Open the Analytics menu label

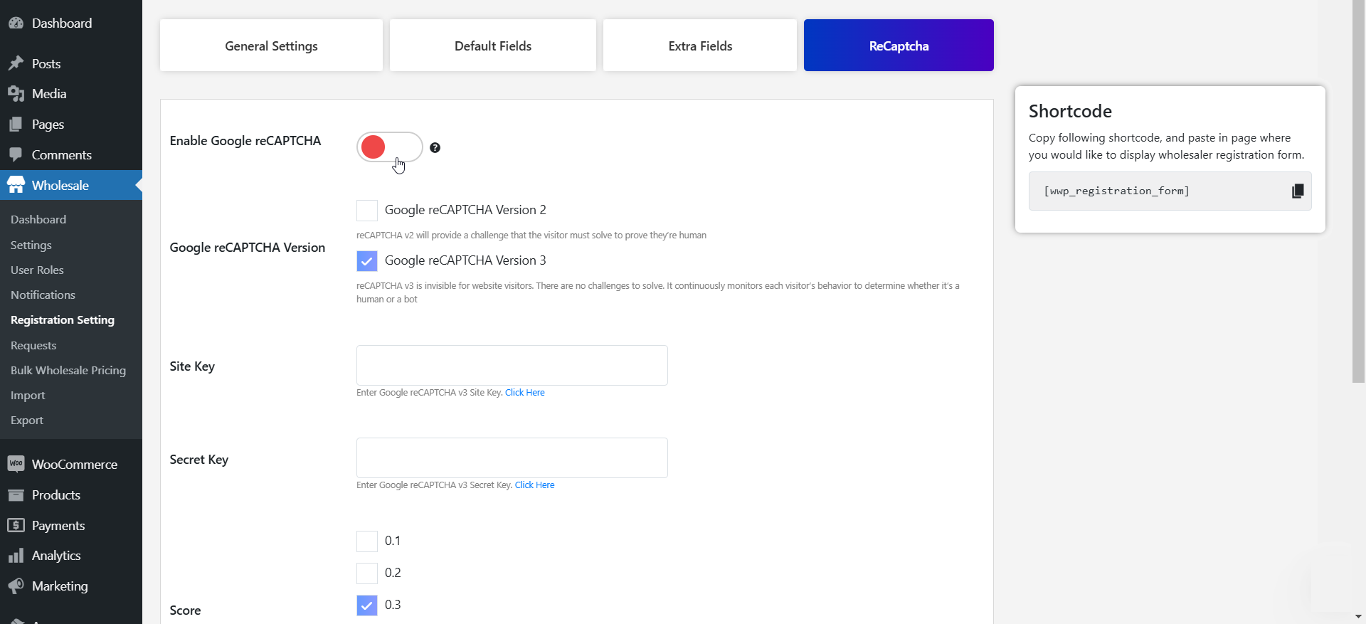point(56,555)
